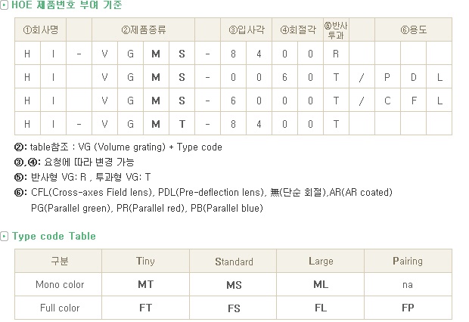This screenshot has width=469, height=322.
Task: Select the ⑥용도 header cell
Action: tap(413, 29)
